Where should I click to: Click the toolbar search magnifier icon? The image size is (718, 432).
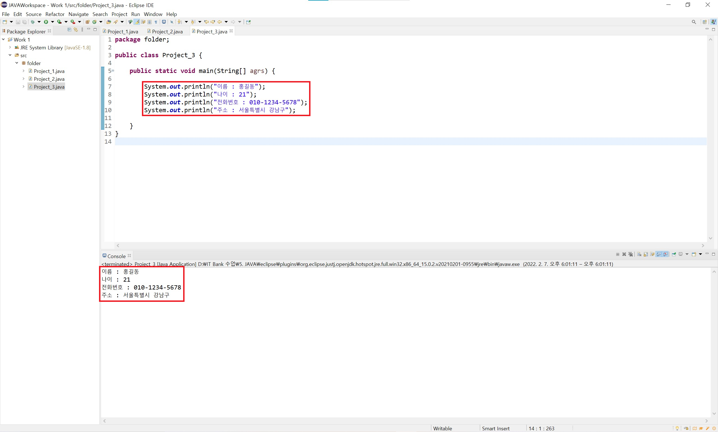[x=694, y=22]
